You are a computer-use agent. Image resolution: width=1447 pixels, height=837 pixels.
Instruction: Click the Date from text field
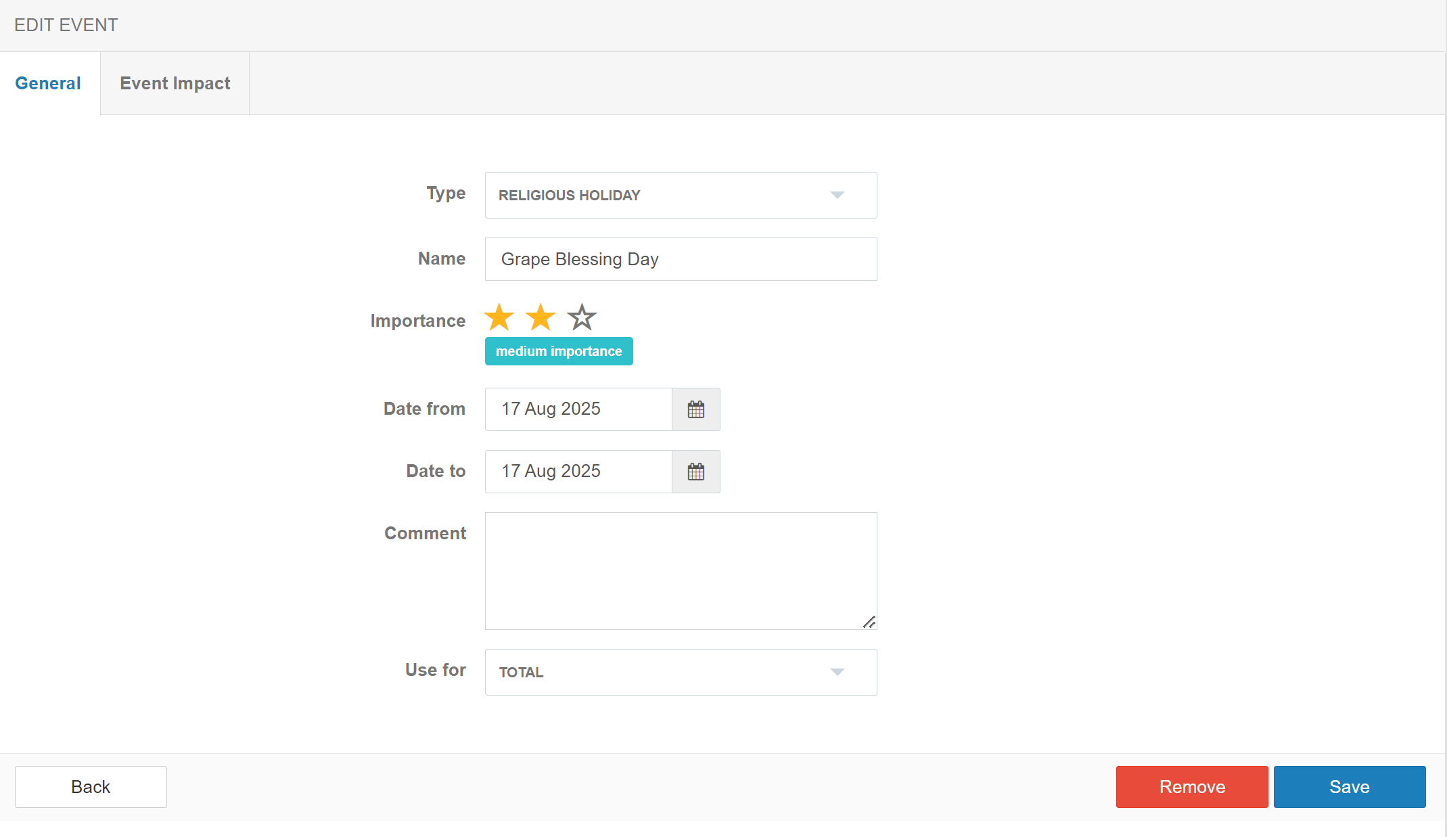click(578, 409)
